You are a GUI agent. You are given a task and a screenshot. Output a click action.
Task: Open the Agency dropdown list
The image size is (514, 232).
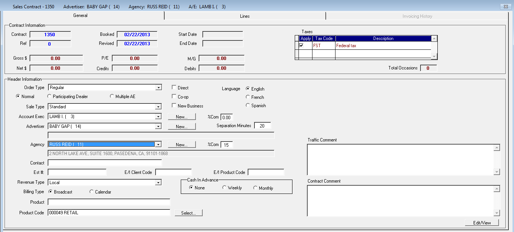pyautogui.click(x=159, y=144)
